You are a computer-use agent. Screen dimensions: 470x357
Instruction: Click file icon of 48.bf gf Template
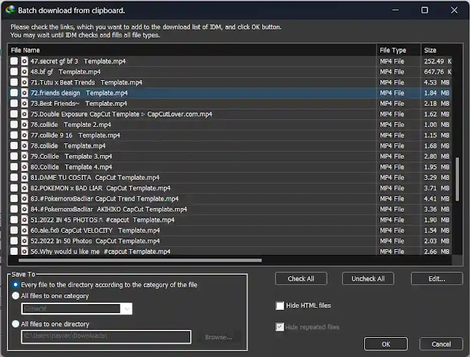tap(24, 72)
